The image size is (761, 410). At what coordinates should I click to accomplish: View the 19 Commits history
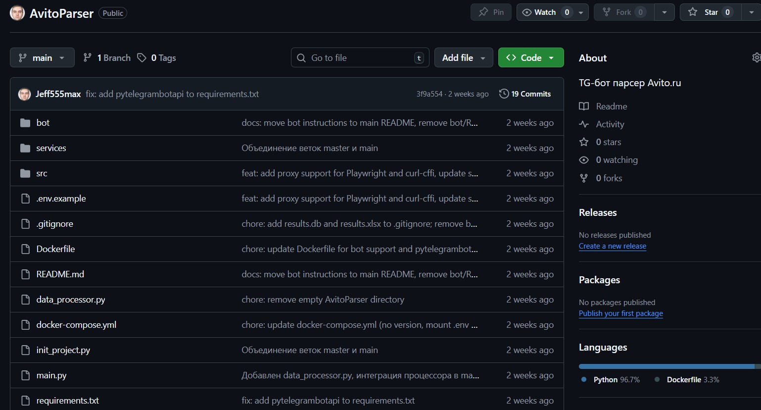[530, 94]
